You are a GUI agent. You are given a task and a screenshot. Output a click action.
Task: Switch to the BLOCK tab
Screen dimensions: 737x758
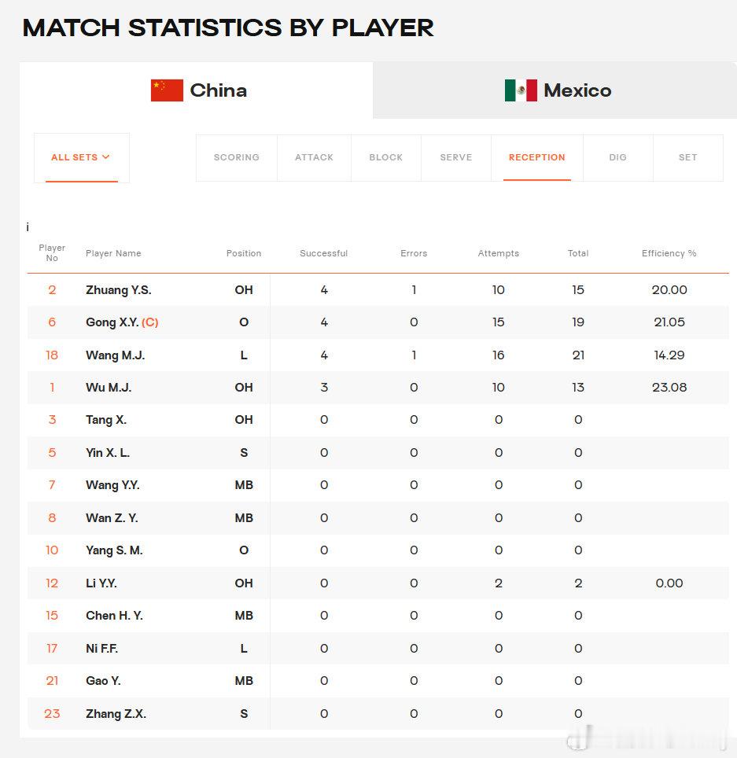386,157
